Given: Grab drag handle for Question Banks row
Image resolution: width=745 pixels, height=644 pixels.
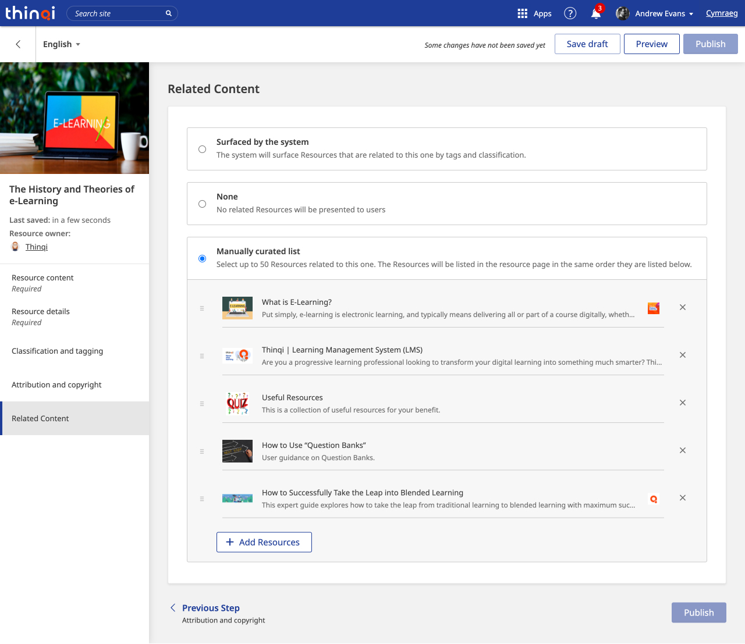Looking at the screenshot, I should tap(202, 451).
